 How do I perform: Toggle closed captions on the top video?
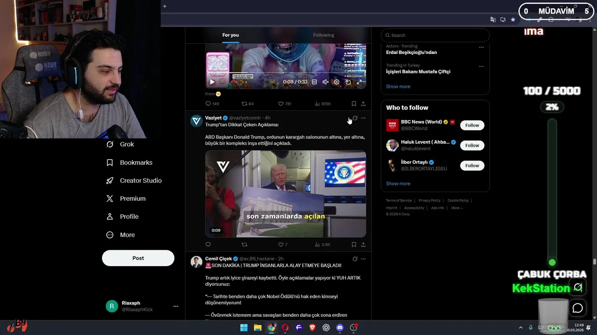(x=314, y=82)
